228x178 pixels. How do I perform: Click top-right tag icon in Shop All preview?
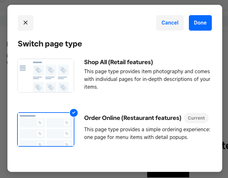[63, 70]
